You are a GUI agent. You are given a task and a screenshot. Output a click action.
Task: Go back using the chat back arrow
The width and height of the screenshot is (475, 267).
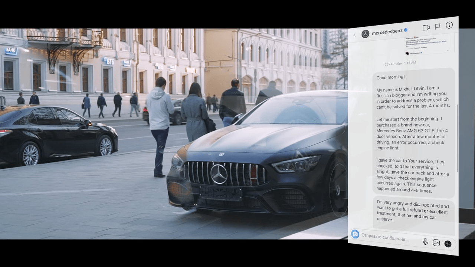click(x=355, y=35)
